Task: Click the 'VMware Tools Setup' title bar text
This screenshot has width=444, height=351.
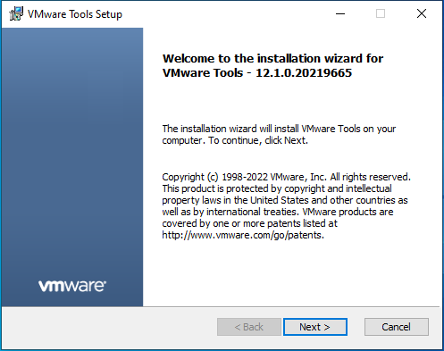Action: [75, 14]
